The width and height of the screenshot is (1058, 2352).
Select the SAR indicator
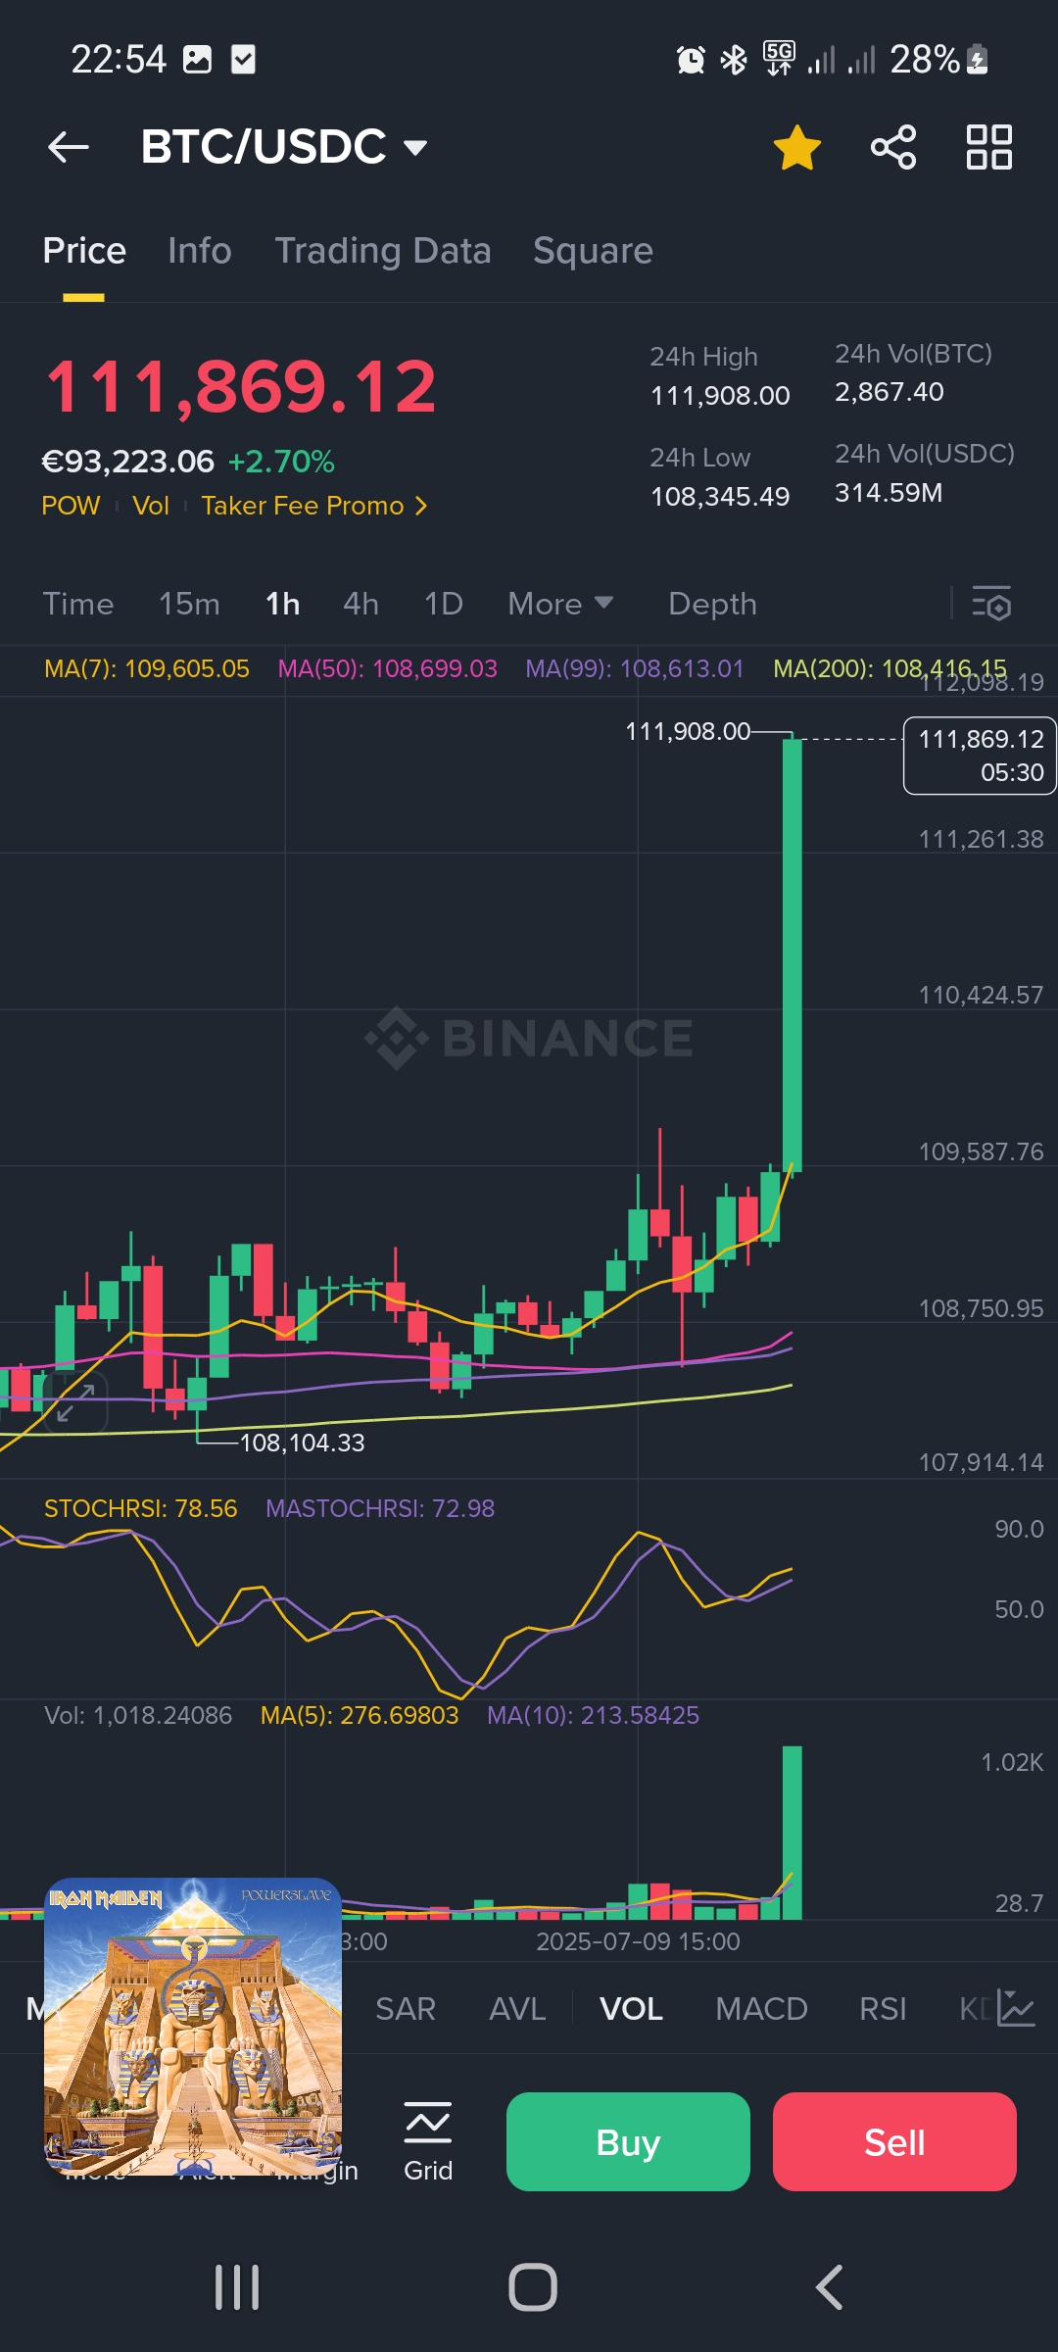coord(406,2009)
